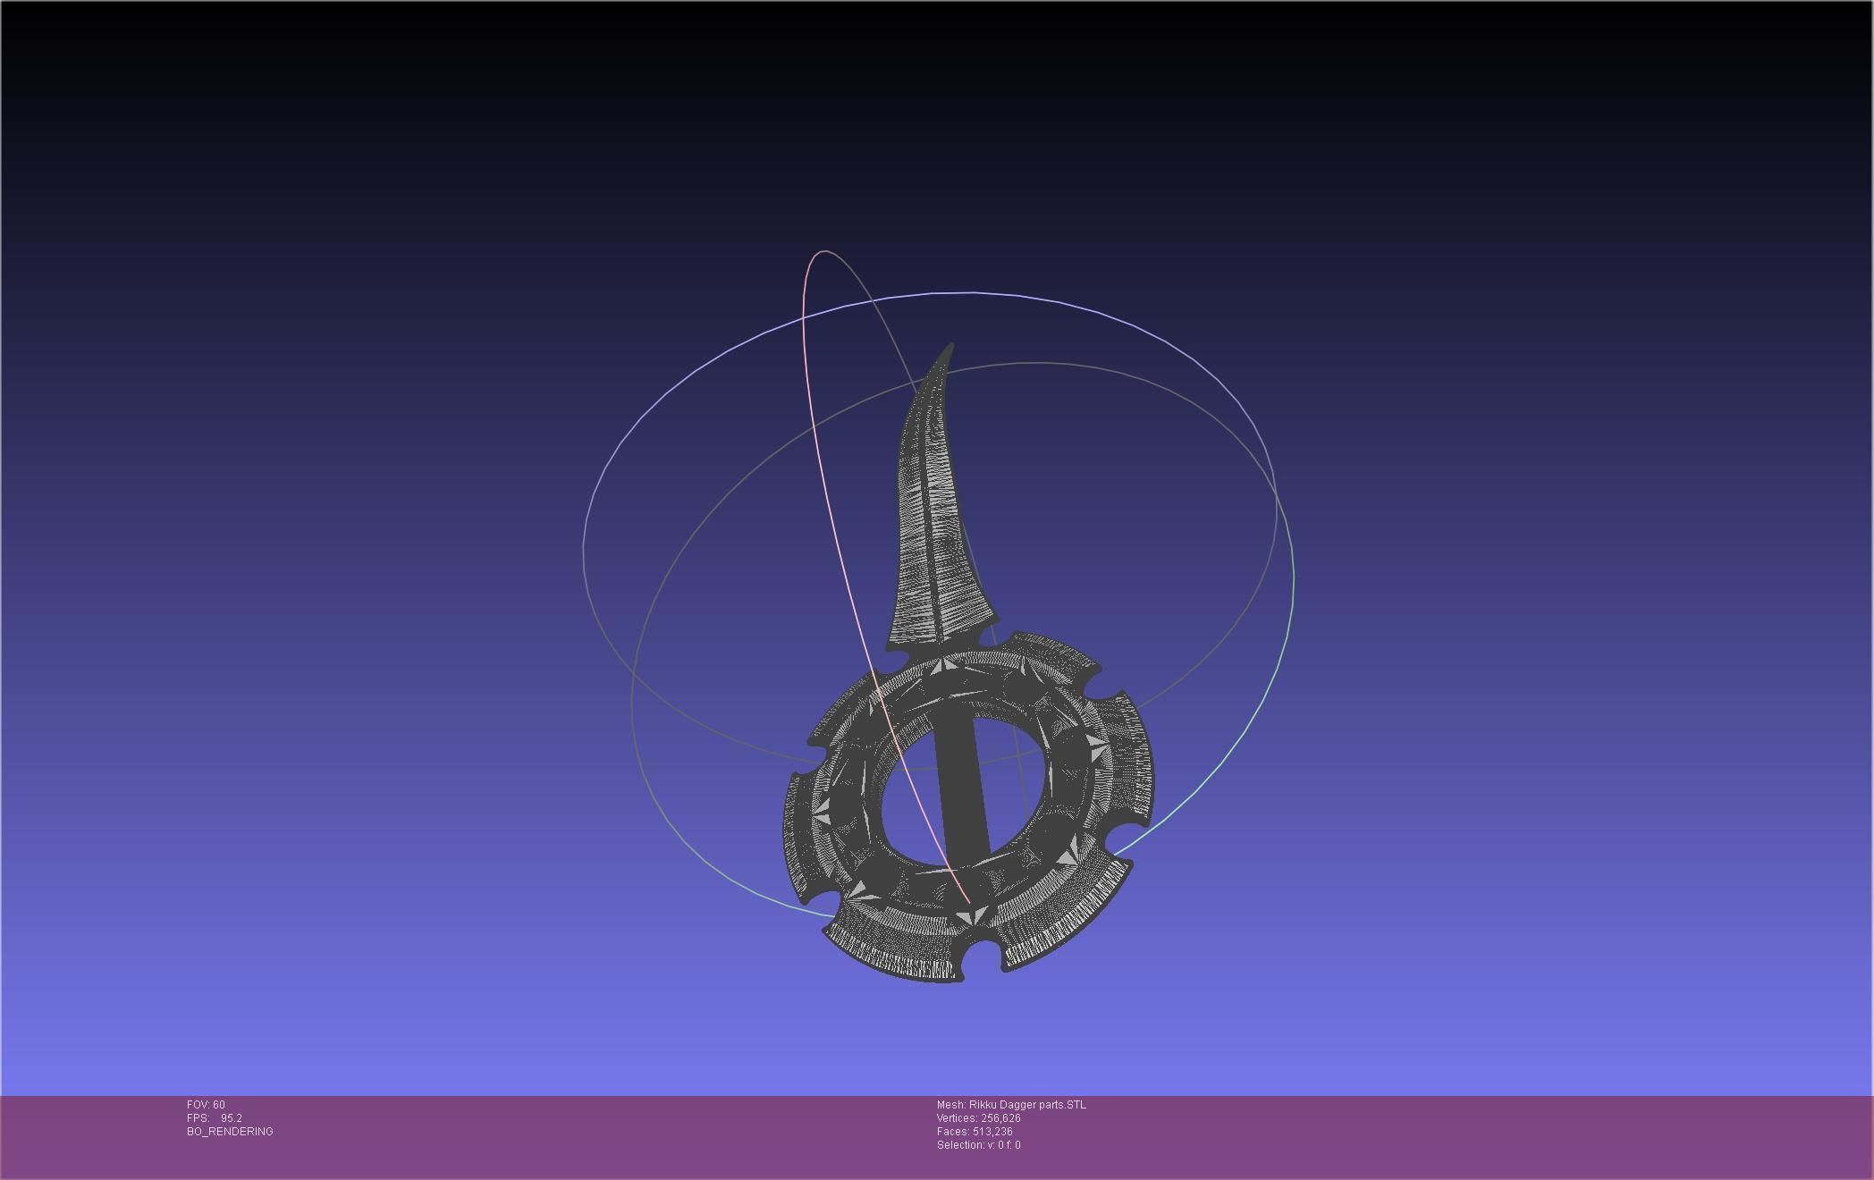Click the FOV: 60 status text
This screenshot has height=1180, width=1874.
[x=206, y=1105]
